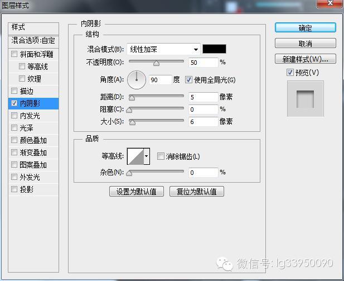Image resolution: width=344 pixels, height=281 pixels.
Task: Toggle the 预览 checkbox
Action: pos(290,72)
